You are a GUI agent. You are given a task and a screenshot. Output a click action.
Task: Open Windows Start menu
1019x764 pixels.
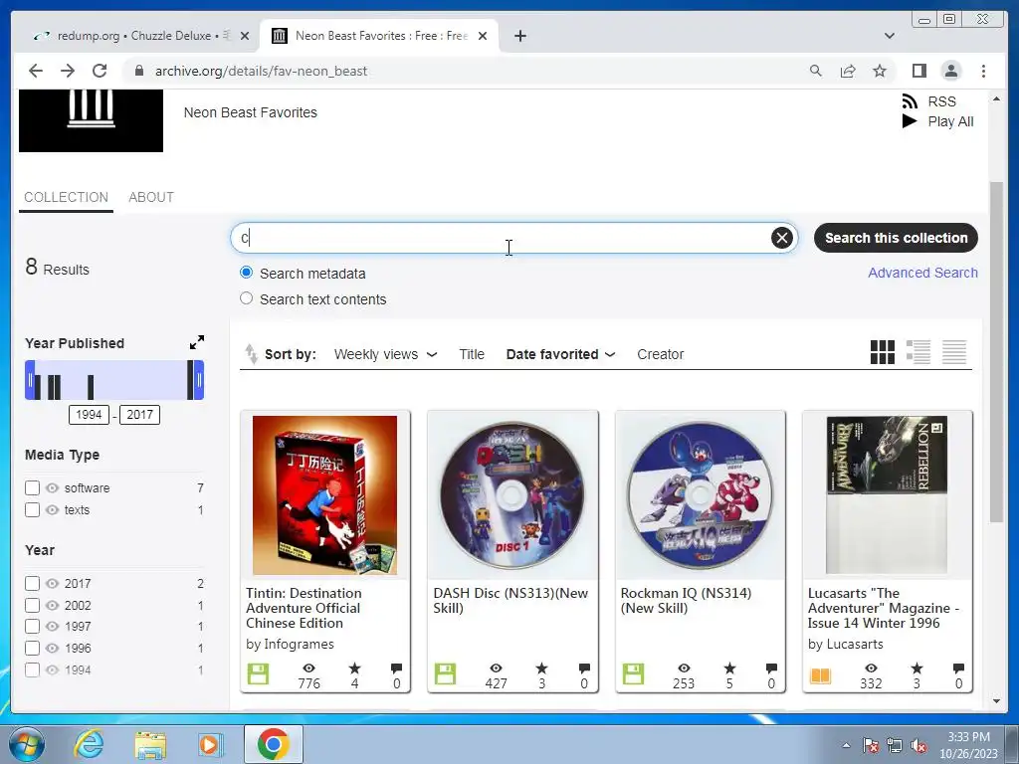point(27,744)
